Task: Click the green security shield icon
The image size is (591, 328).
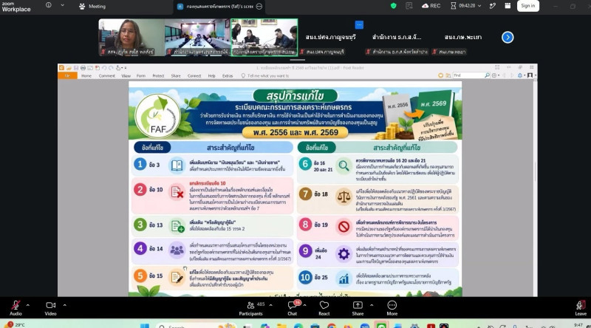Action: tap(394, 6)
